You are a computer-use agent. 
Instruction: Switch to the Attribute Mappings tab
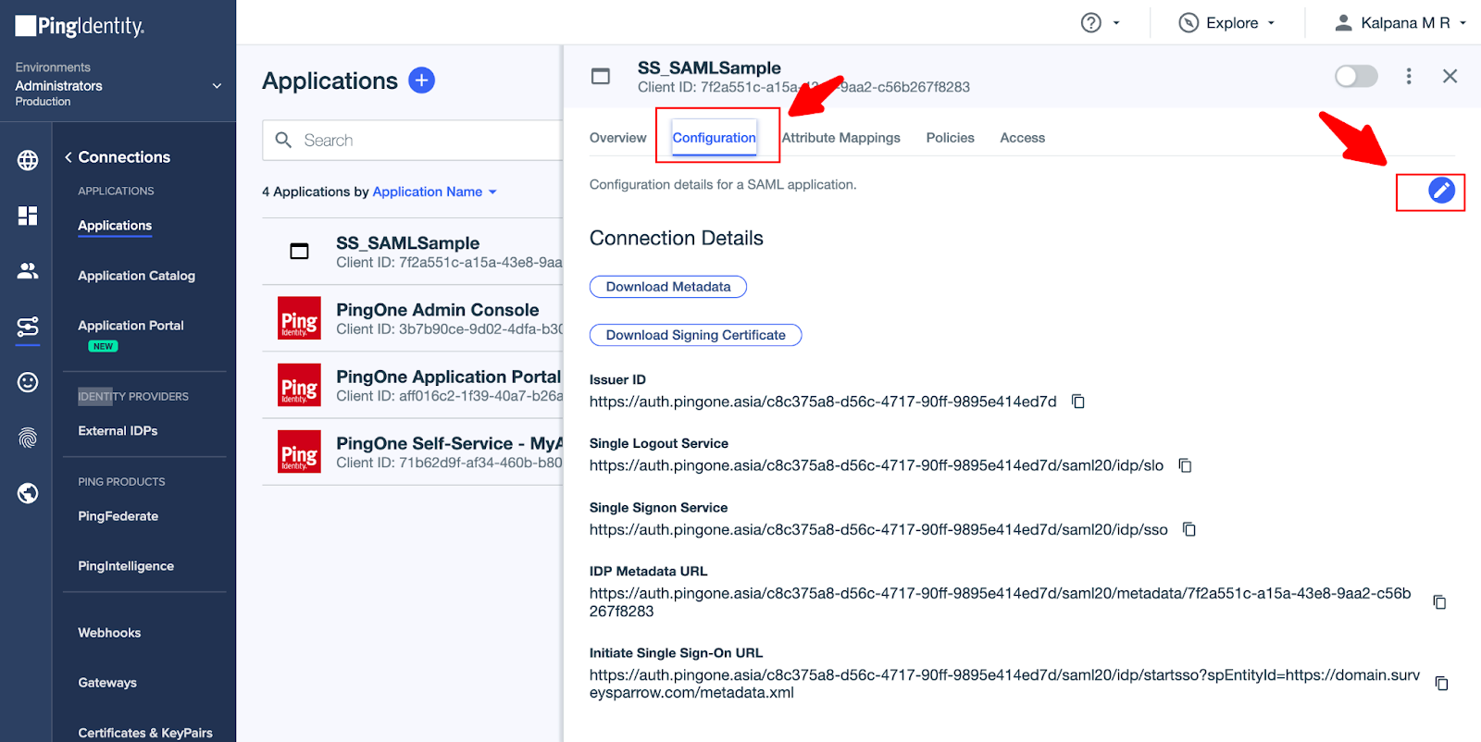coord(840,138)
